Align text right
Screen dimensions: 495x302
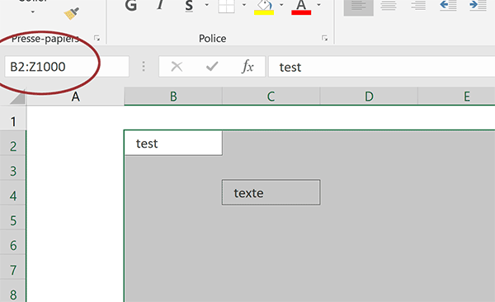(x=418, y=6)
